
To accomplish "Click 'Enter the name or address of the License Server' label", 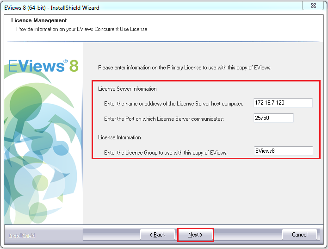I will 173,104.
